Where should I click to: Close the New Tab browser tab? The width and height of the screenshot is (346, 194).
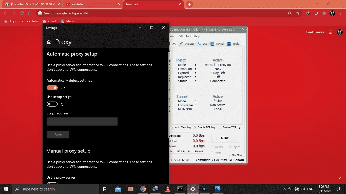[x=180, y=4]
